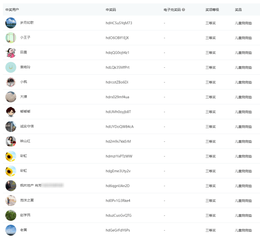Click winning code hdrcotZBo6Di
Screen dimensions: 260x239
tap(117, 82)
